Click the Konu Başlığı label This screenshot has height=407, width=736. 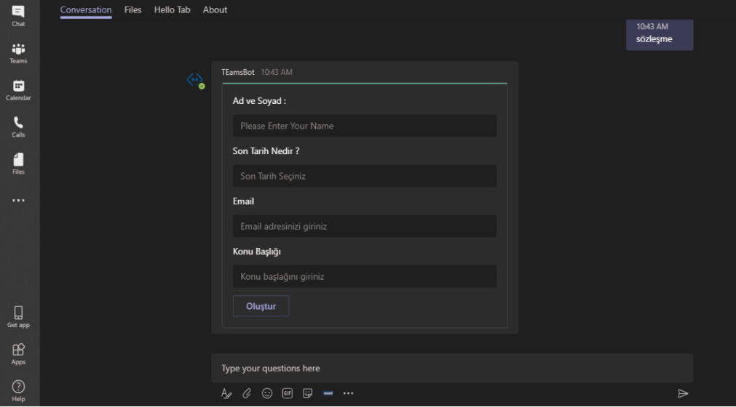point(257,251)
